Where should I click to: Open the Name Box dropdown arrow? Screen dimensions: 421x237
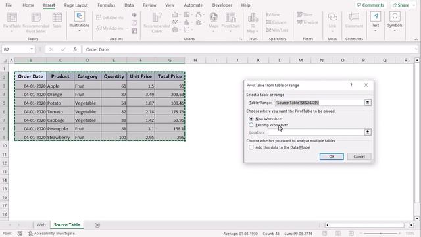tap(32, 49)
